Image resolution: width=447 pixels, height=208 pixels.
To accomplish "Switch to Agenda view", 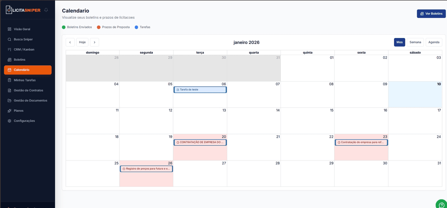I will (x=434, y=42).
